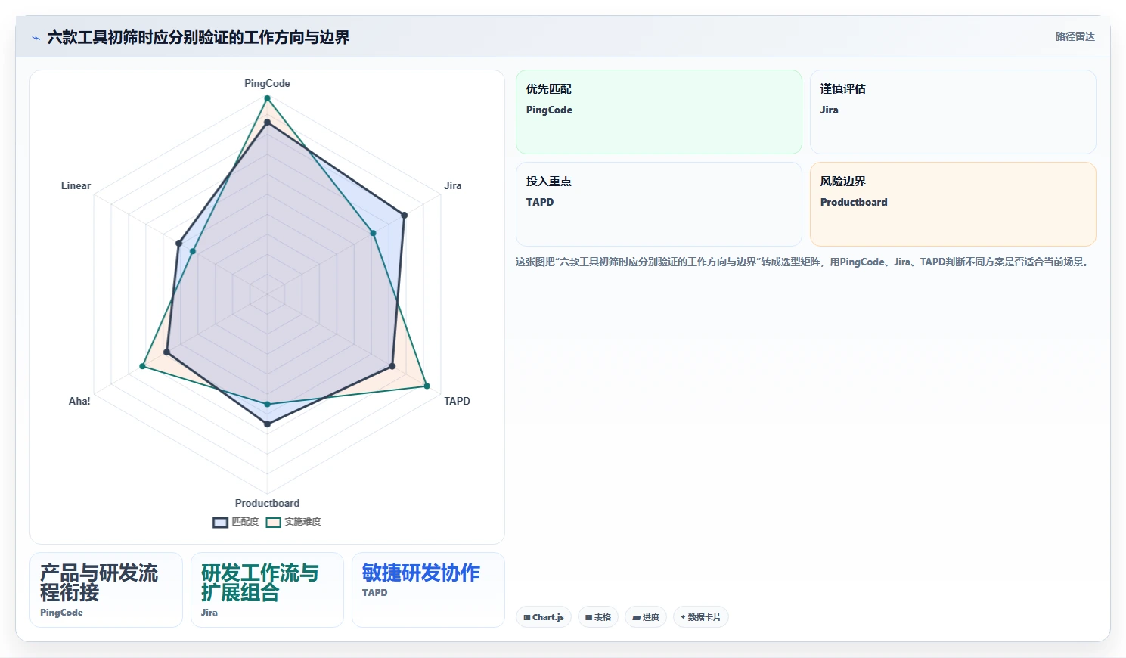1126x658 pixels.
Task: Click the dark 匹配度 point on PingCode axis
Action: pos(267,123)
